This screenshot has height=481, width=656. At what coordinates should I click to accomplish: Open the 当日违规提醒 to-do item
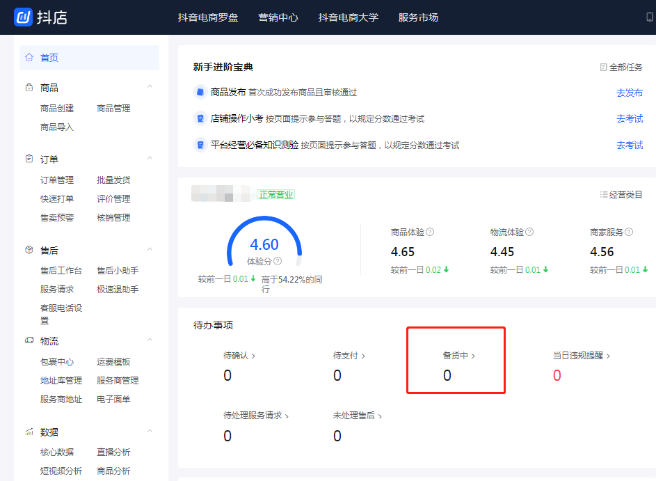click(581, 356)
